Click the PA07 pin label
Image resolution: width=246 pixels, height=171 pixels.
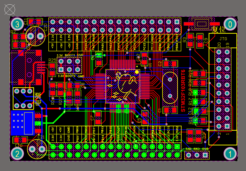tap(93, 47)
